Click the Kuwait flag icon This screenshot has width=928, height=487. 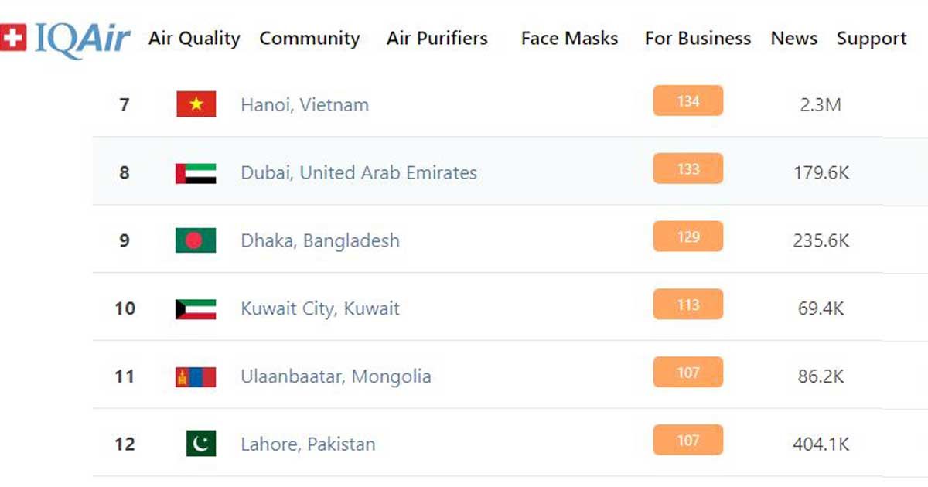coord(196,308)
